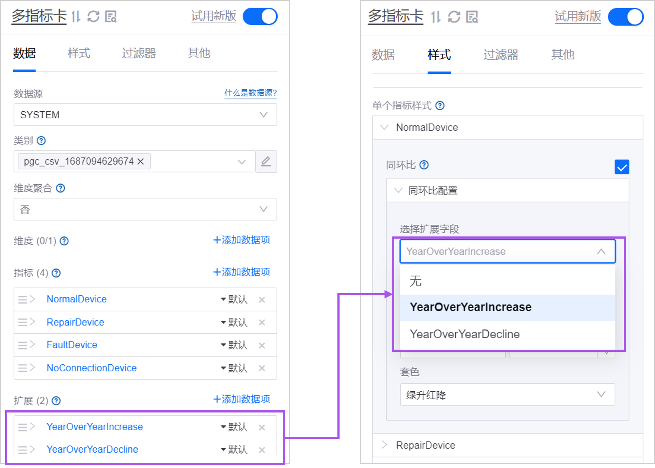Open the SYSTEM data source dropdown
This screenshot has width=655, height=468.
(x=145, y=115)
